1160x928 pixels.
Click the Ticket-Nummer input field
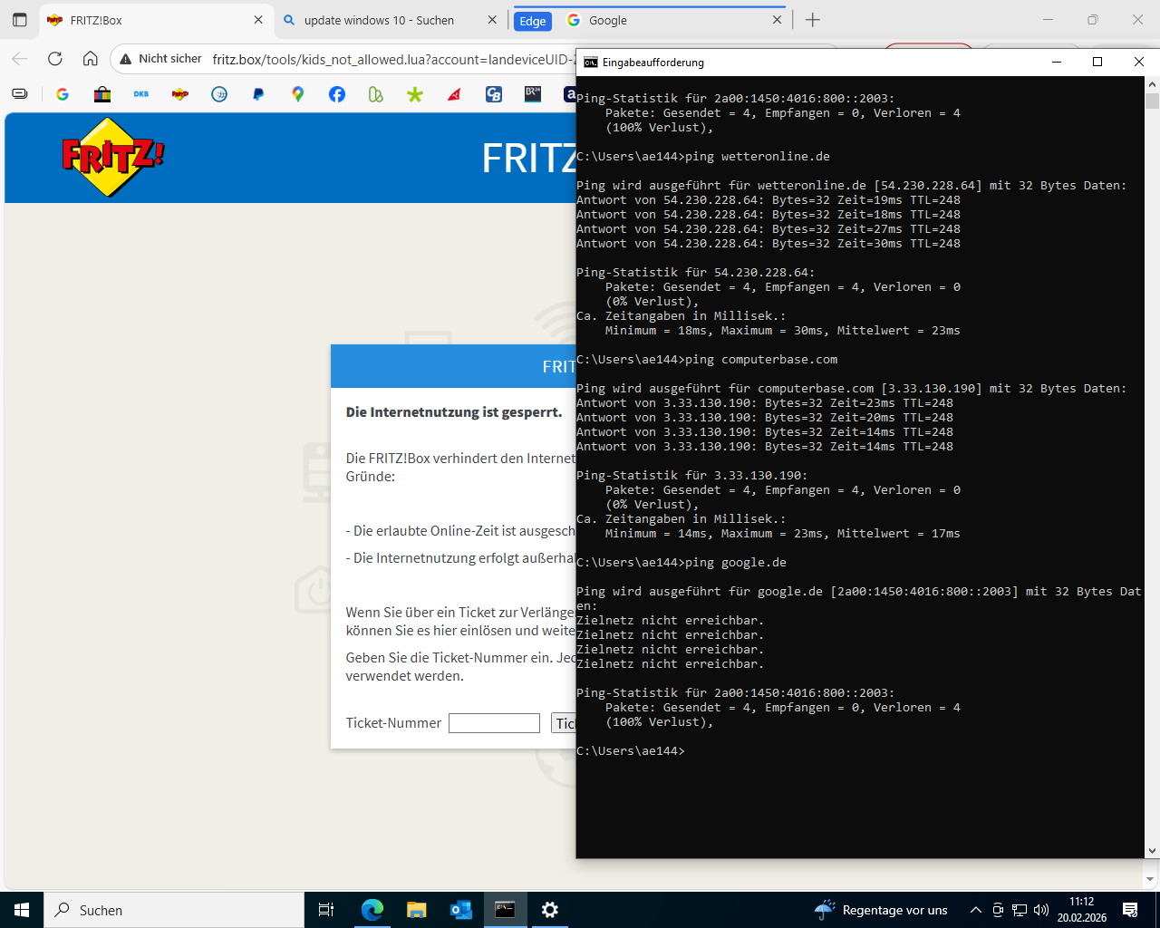pos(494,723)
